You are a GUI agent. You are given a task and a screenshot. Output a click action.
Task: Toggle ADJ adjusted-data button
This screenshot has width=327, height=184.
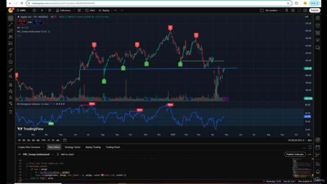tap(310, 140)
